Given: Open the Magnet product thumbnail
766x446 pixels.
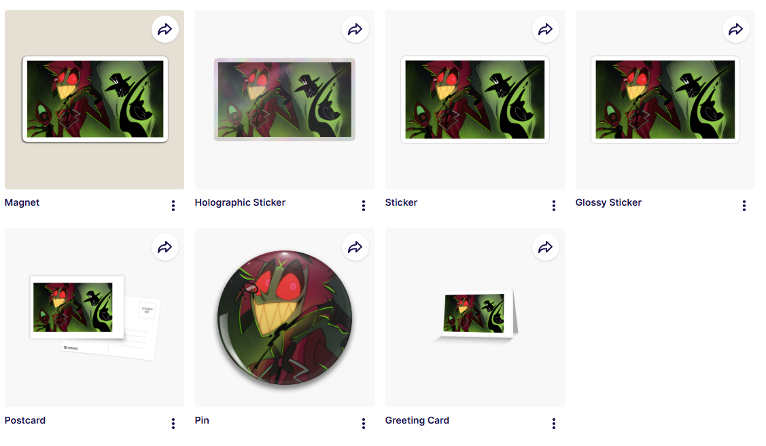Looking at the screenshot, I should click(94, 99).
